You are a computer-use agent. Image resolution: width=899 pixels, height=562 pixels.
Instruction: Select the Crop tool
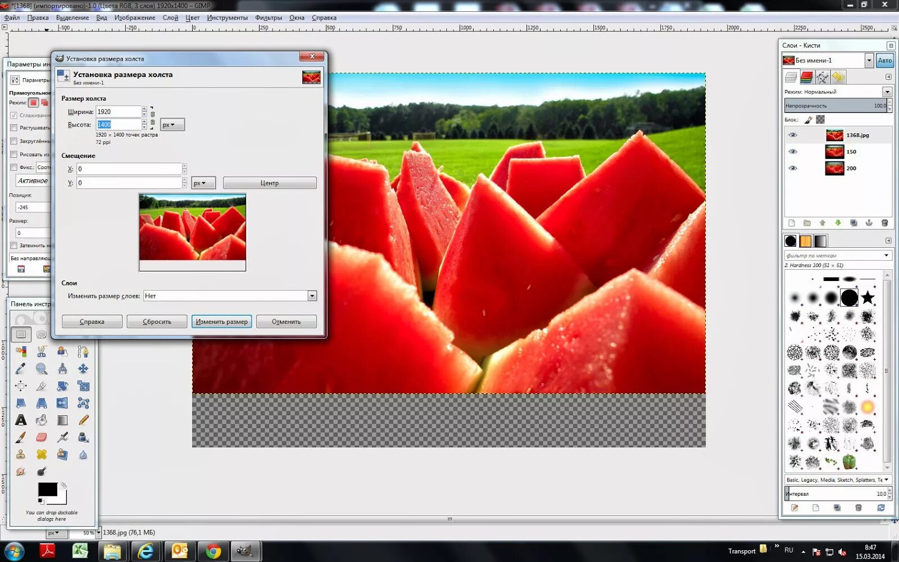(x=42, y=386)
